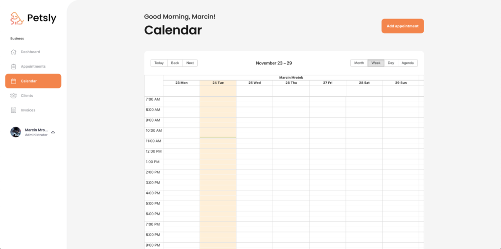
Task: Switch to Agenda view
Action: click(x=408, y=63)
